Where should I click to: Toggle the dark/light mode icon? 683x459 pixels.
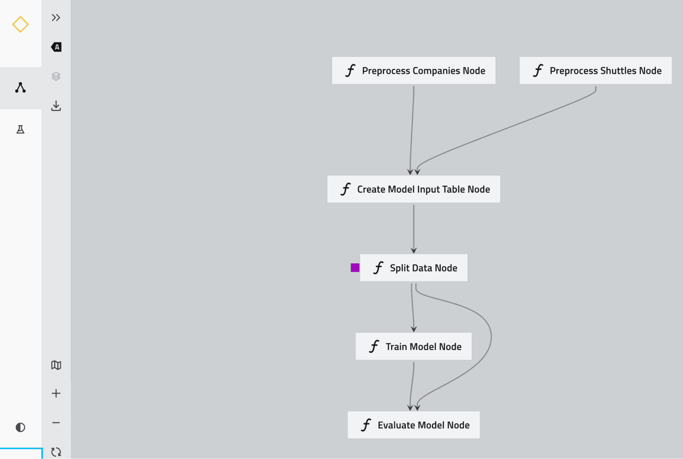point(21,427)
